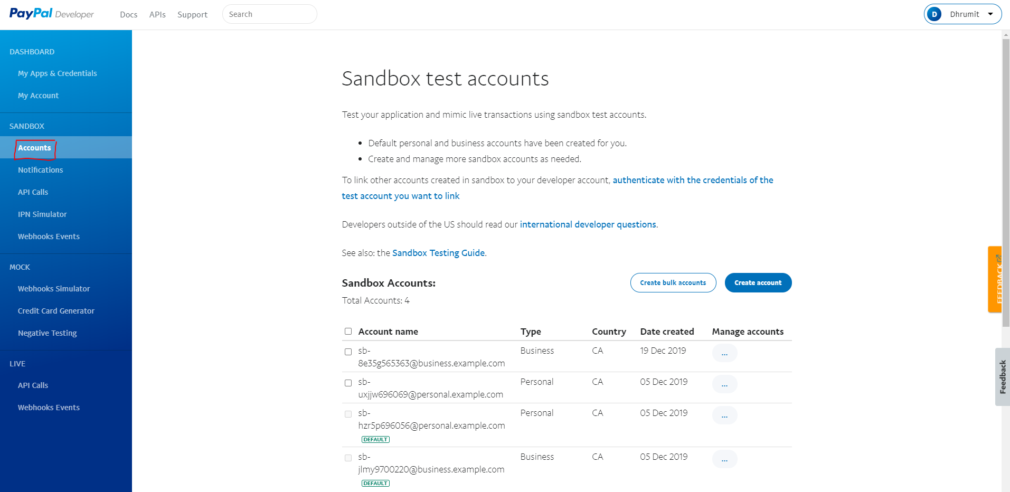Open manage menu for sb-8e35g565363 business account
The width and height of the screenshot is (1010, 492).
(724, 353)
